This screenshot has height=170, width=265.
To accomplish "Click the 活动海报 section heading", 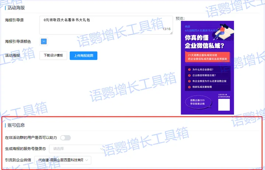I will (x=17, y=7).
